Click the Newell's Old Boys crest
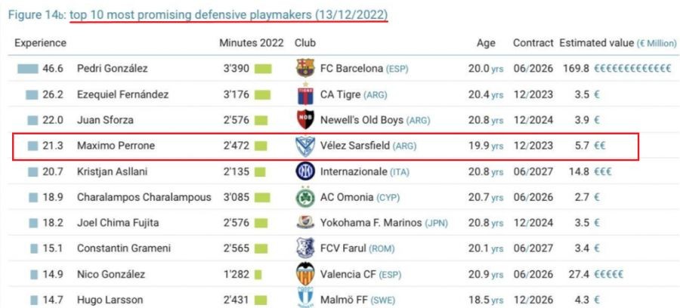Viewport: 680px width, 308px height. coord(304,120)
